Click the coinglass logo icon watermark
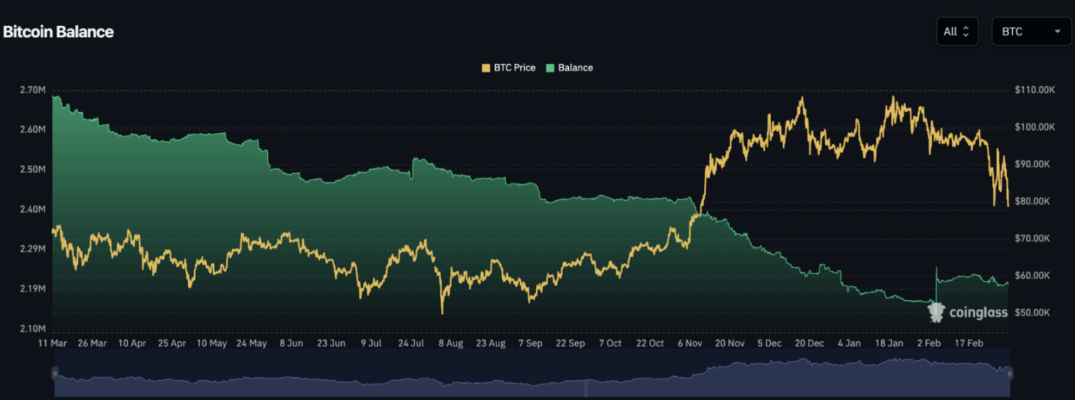This screenshot has width=1075, height=400. coord(936,312)
